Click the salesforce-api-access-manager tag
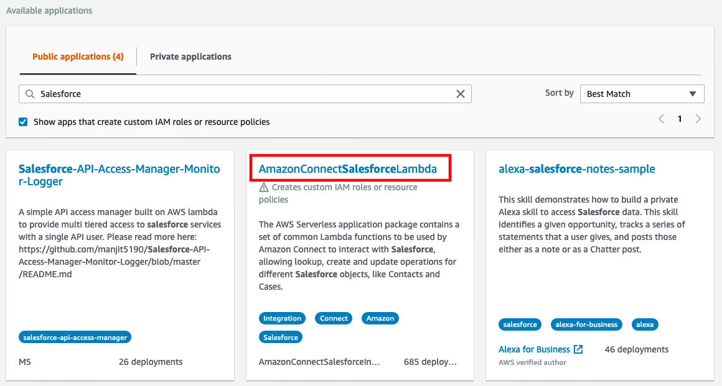The height and width of the screenshot is (386, 722). click(x=75, y=338)
